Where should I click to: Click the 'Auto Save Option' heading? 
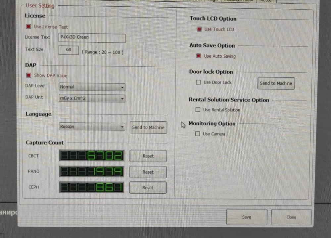click(x=212, y=45)
